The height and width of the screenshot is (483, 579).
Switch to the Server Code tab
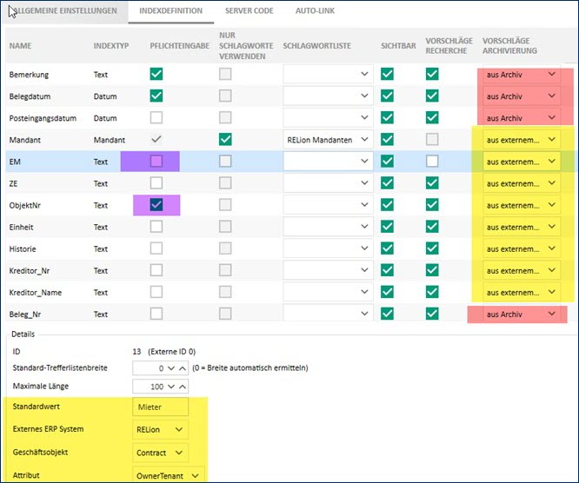pos(249,11)
